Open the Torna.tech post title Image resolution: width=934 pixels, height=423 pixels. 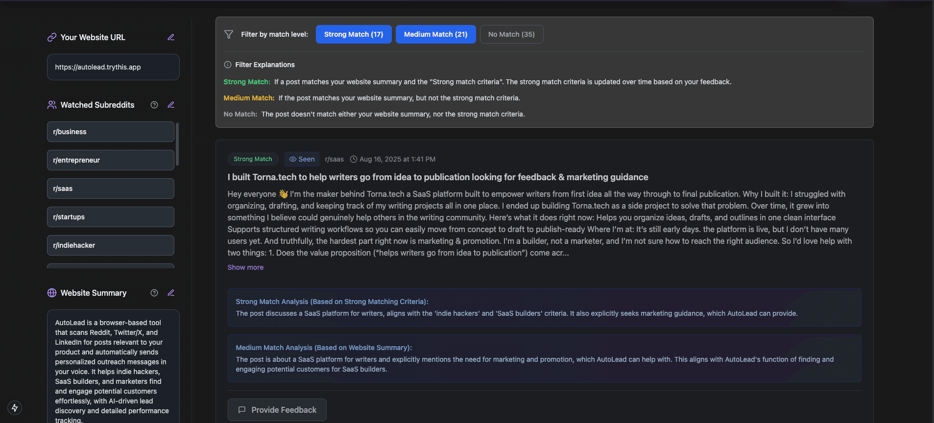point(438,177)
